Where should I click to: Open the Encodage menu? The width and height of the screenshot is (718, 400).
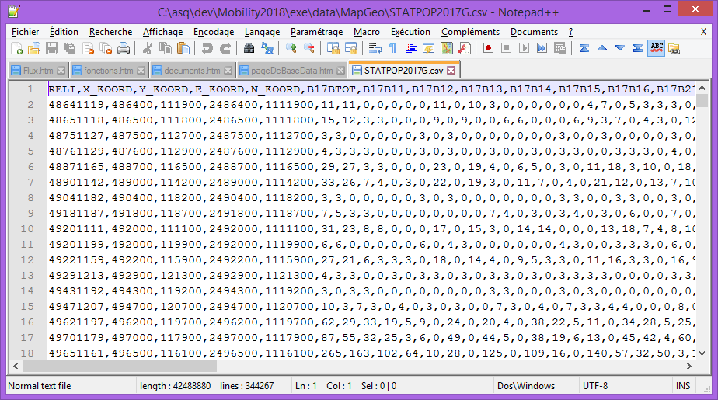point(213,32)
